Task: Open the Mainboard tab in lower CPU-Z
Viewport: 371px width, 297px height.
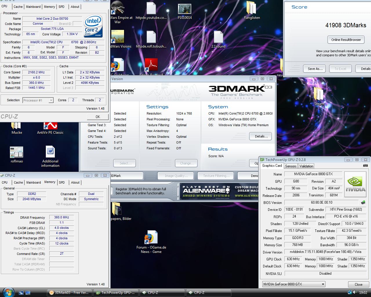Action: pyautogui.click(x=34, y=182)
